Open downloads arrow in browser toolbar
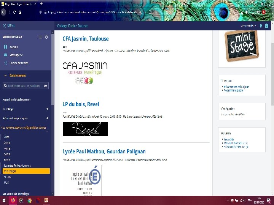 pos(242,12)
